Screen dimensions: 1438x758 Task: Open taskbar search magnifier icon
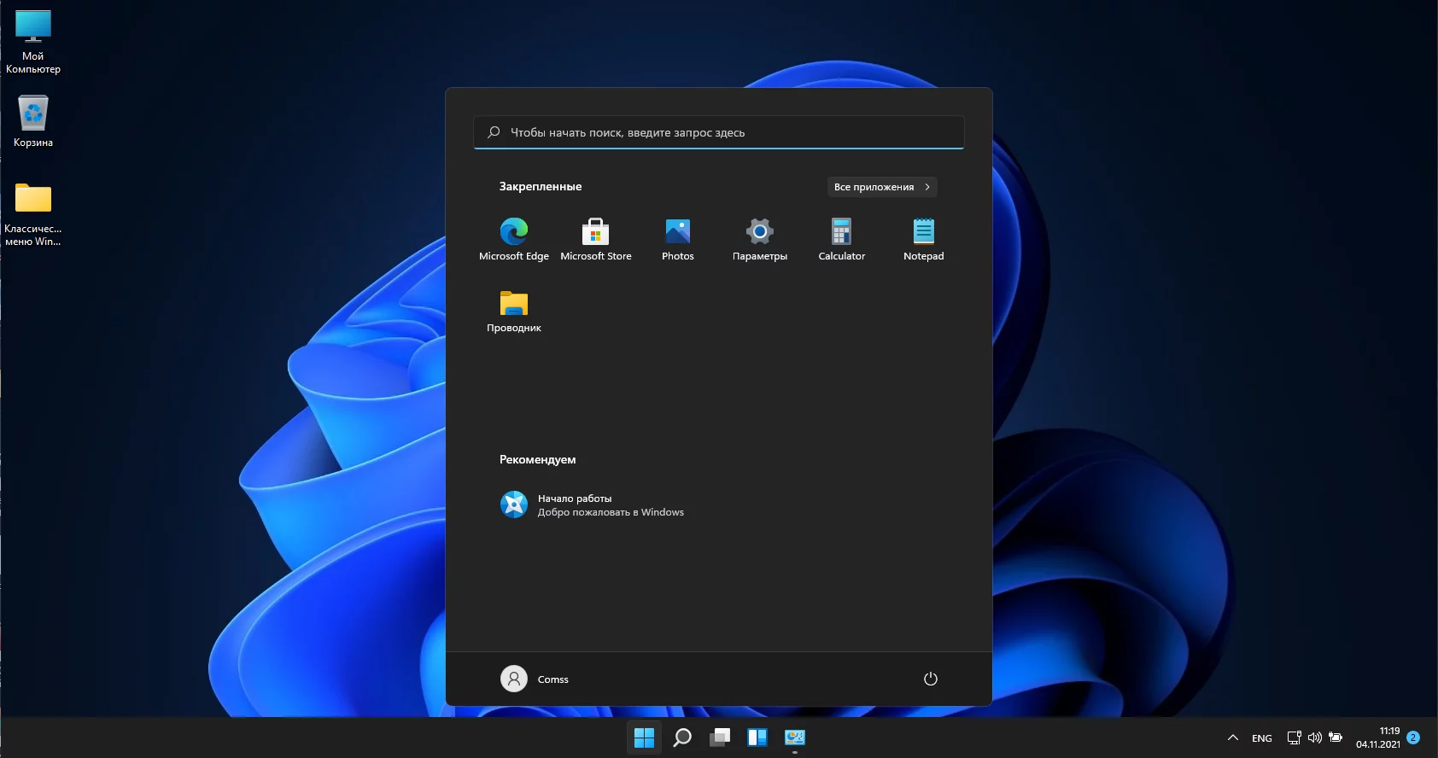pyautogui.click(x=681, y=738)
